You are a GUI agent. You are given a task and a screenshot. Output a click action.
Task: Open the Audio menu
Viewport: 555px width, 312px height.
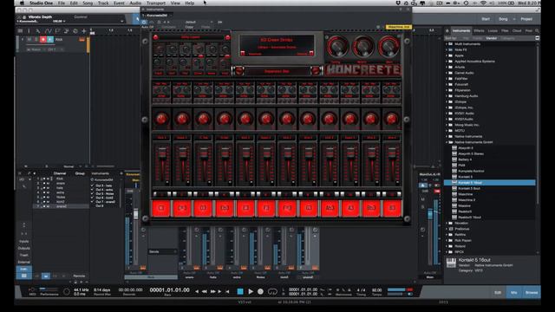click(135, 3)
